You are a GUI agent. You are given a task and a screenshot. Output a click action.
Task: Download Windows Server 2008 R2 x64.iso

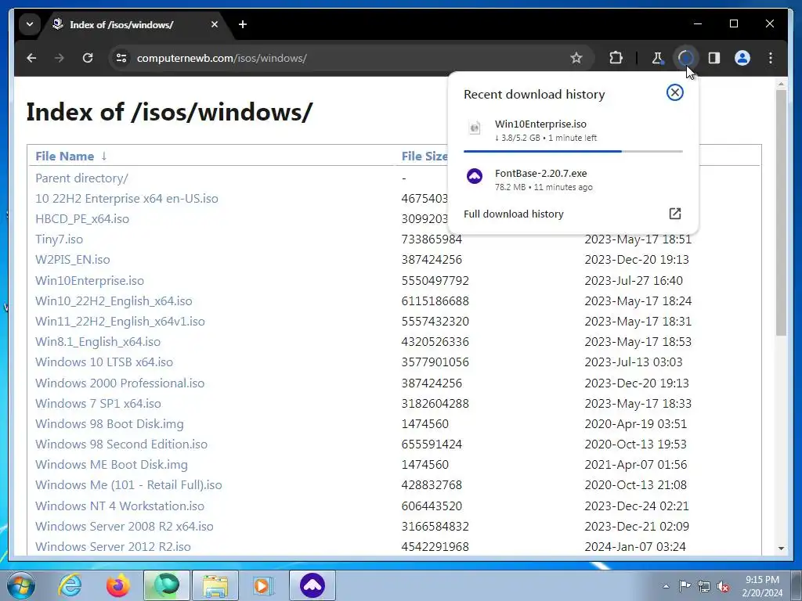pyautogui.click(x=125, y=527)
